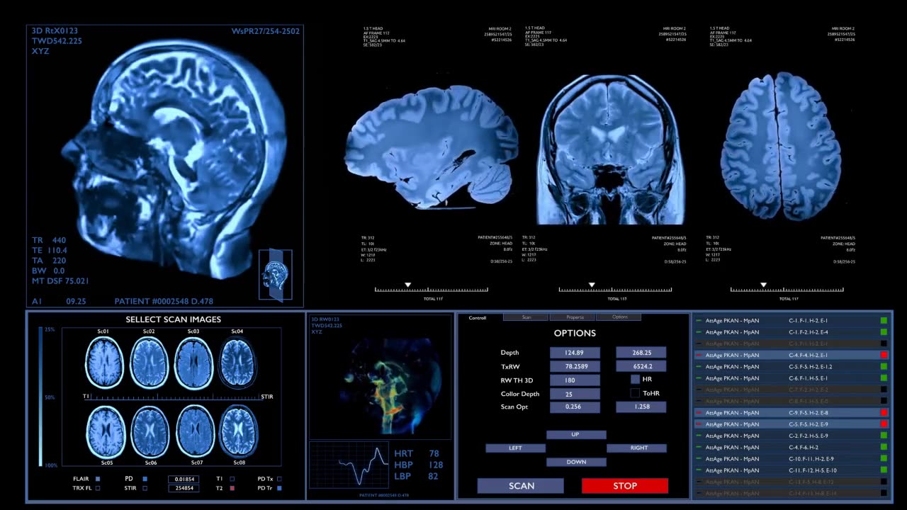This screenshot has height=510, width=907.
Task: Select list row C-11.F-12.H-5.E-10
Action: [x=791, y=470]
